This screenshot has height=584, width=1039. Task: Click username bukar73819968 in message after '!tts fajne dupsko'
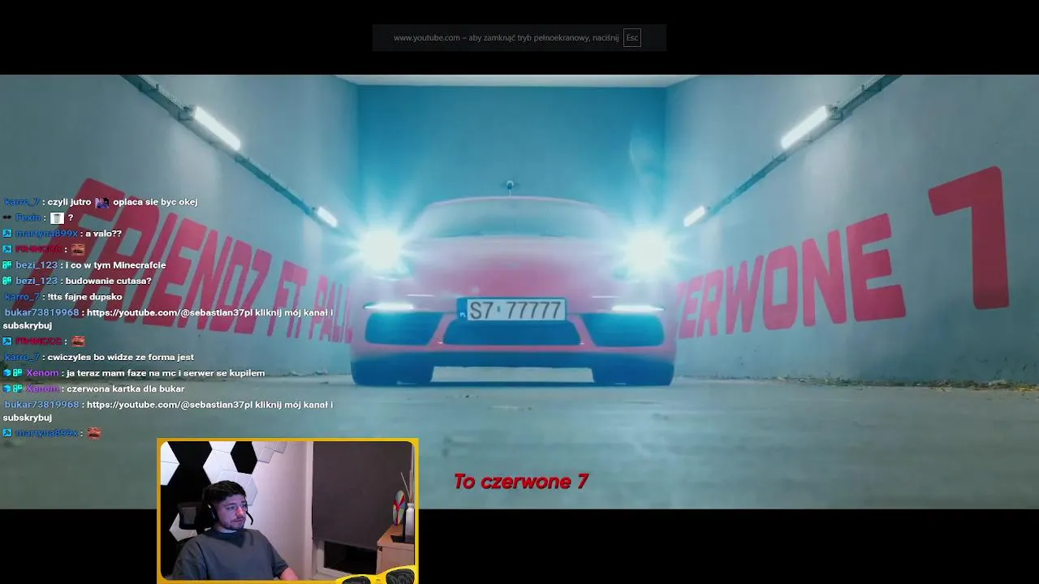coord(41,313)
